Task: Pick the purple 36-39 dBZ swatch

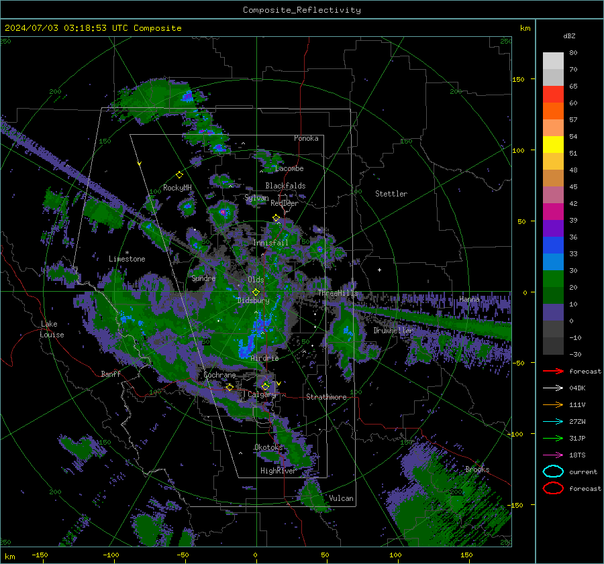Action: tap(553, 229)
